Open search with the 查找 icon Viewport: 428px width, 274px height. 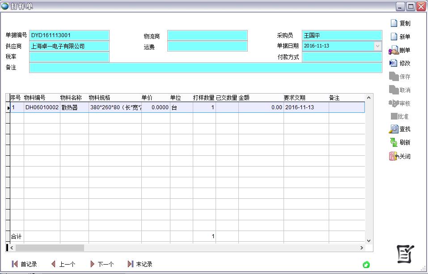point(394,129)
